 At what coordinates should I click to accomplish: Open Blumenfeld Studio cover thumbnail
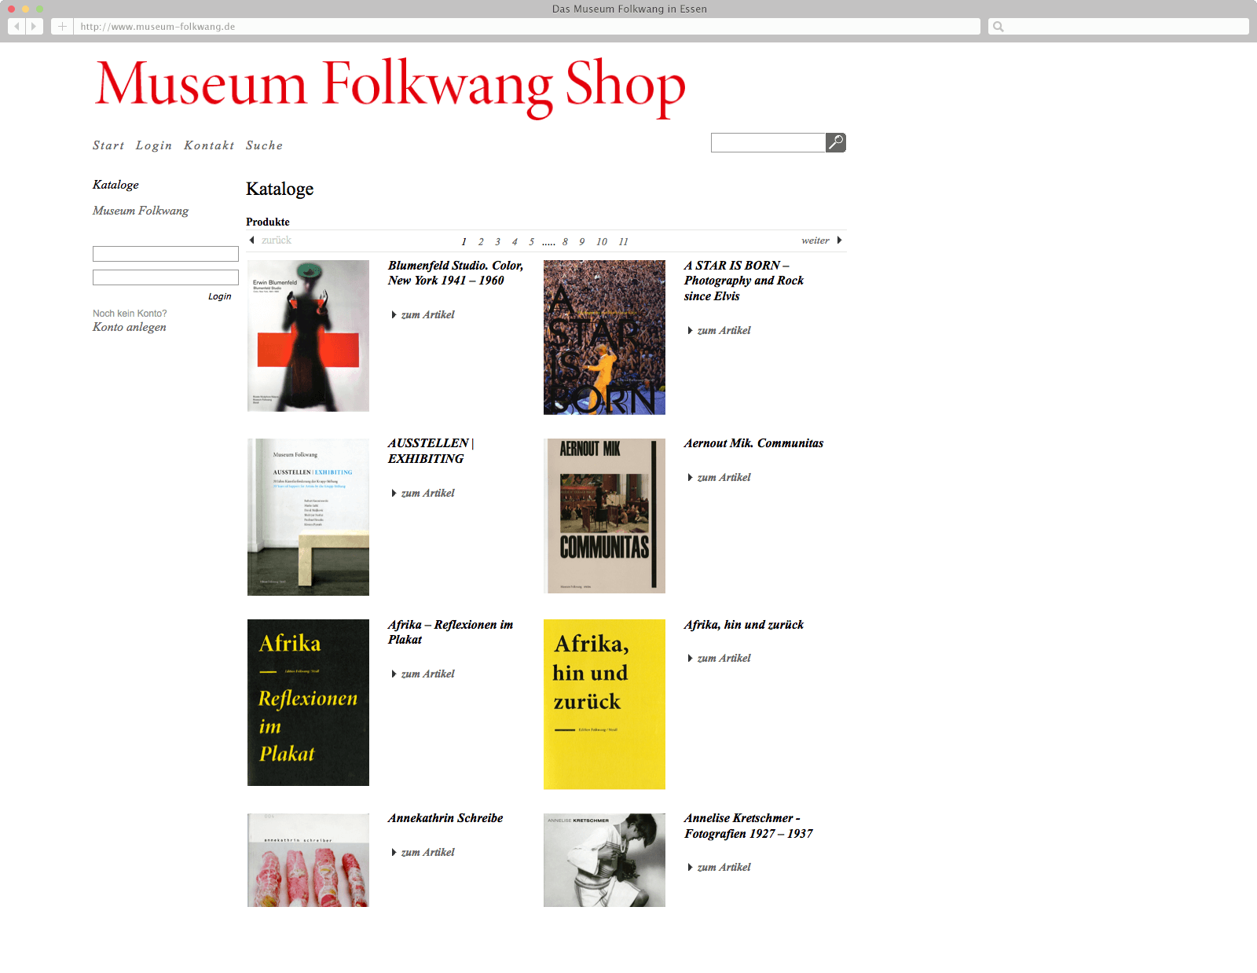point(308,336)
